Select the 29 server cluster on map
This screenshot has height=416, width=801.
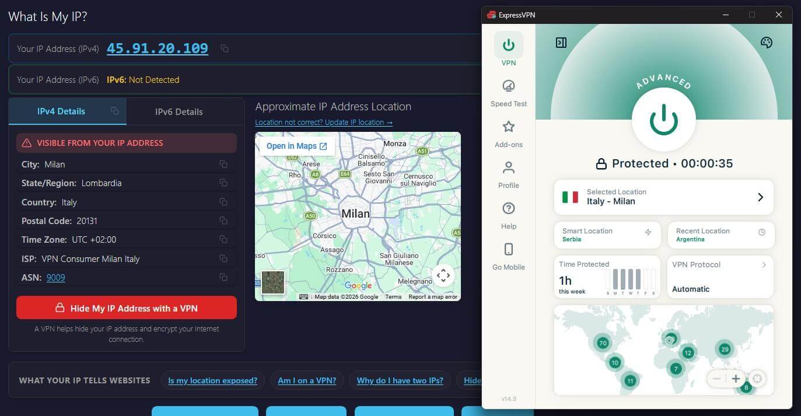(725, 349)
